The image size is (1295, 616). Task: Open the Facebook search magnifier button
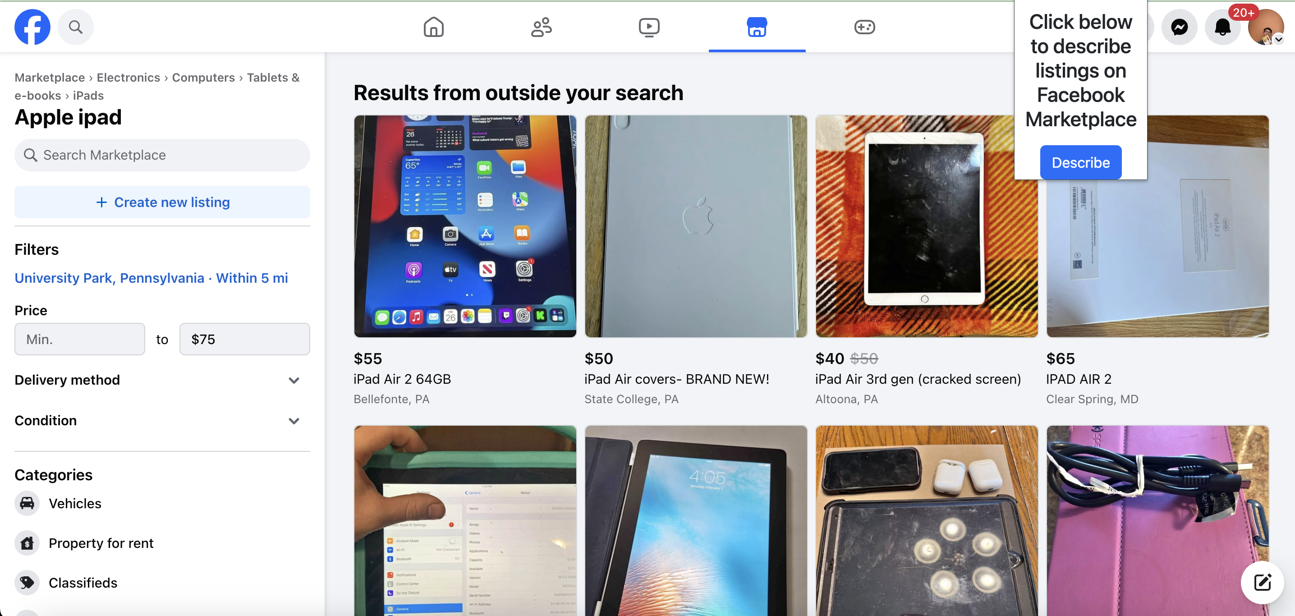coord(75,27)
